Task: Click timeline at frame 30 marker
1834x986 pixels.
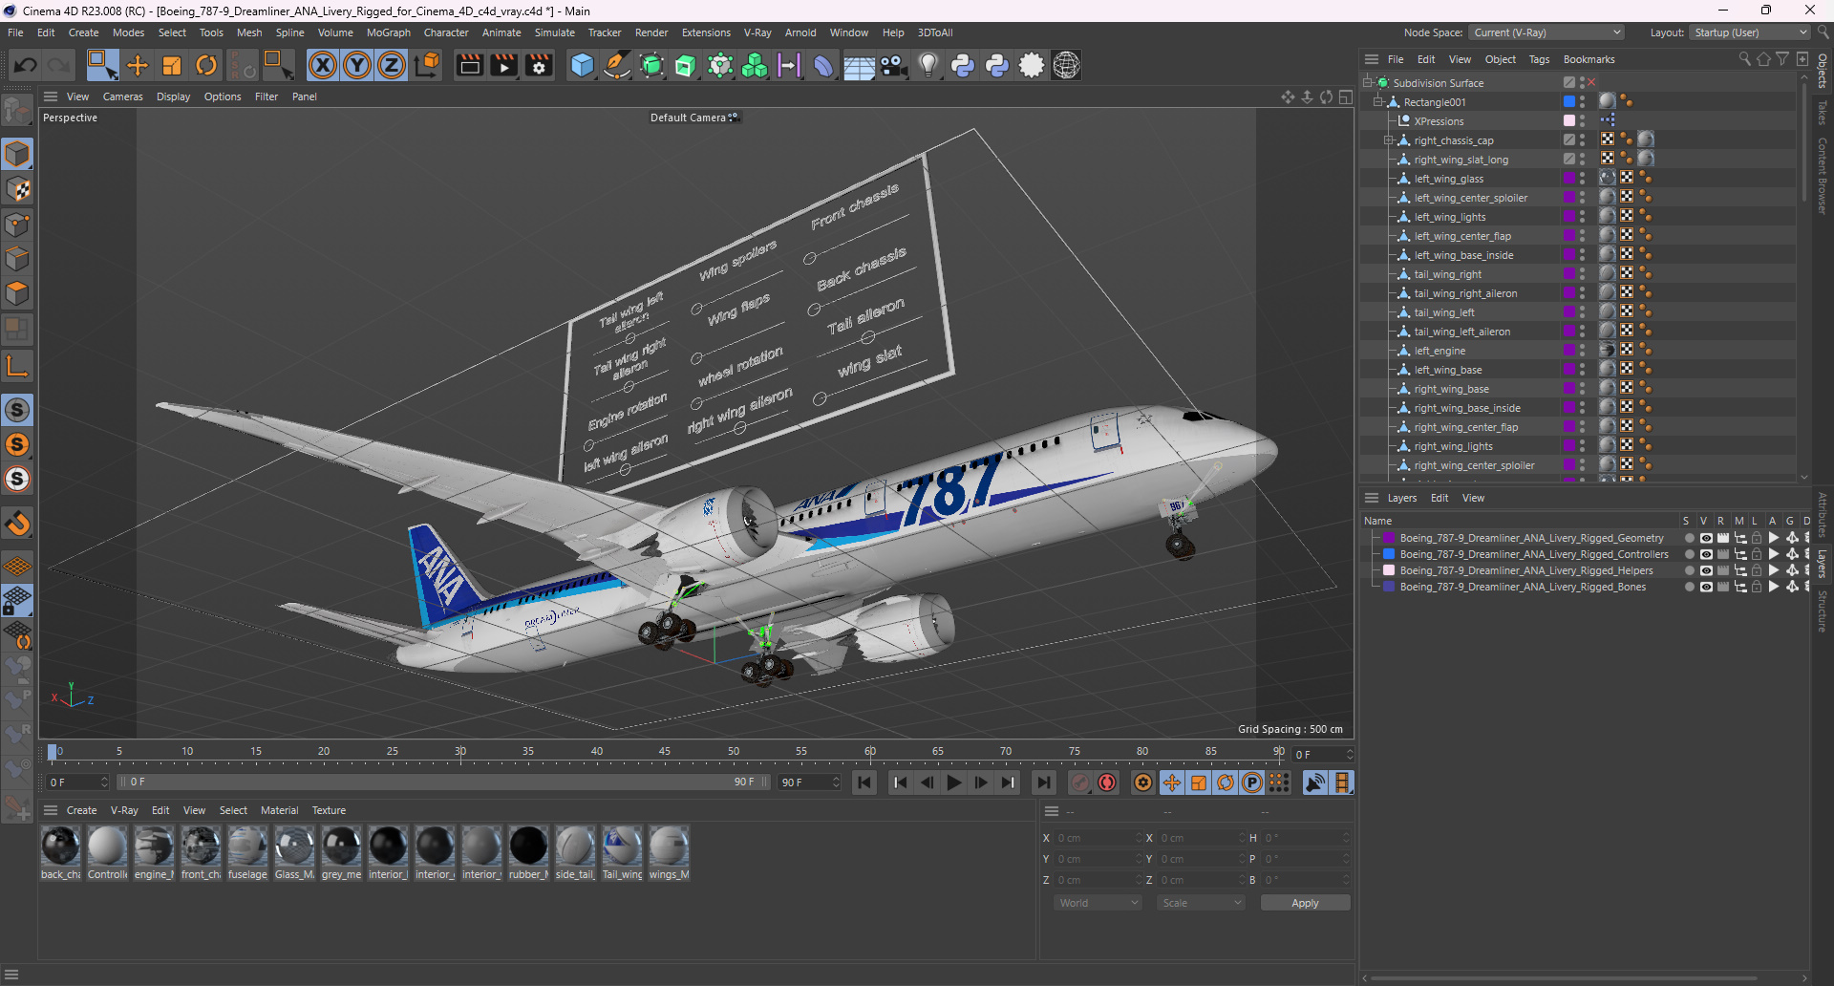Action: pos(460,753)
